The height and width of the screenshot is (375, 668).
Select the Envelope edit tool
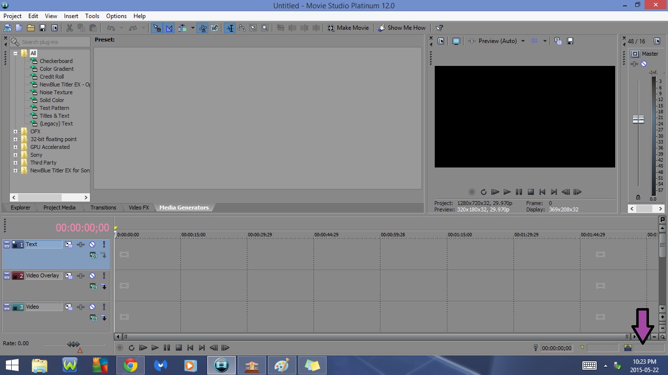[x=242, y=28]
